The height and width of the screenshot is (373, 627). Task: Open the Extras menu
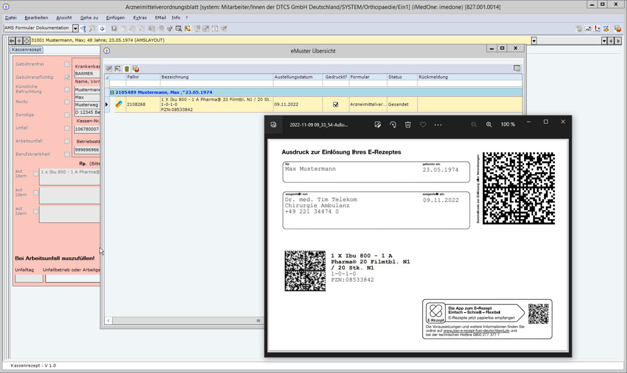(140, 18)
